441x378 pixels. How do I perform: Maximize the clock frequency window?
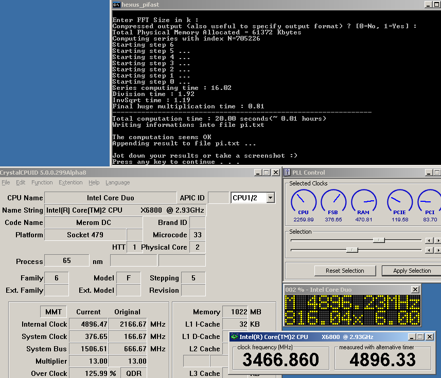[420, 337]
